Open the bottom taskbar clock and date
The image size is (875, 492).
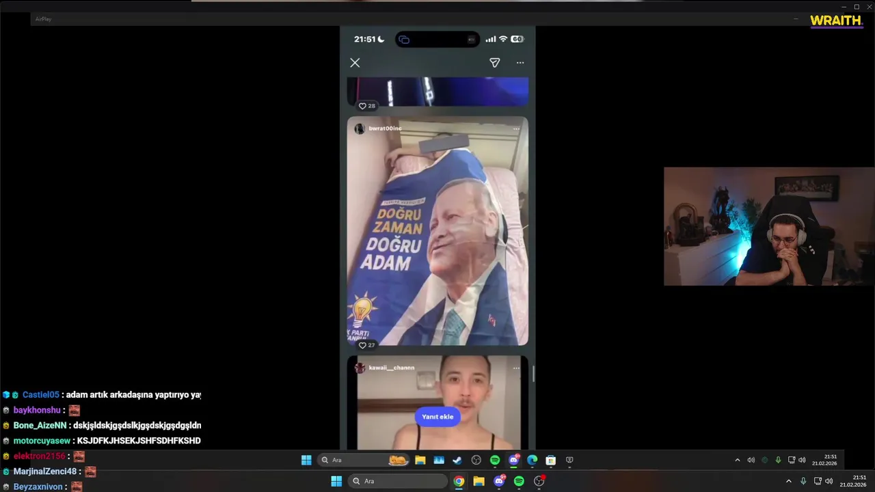[853, 481]
